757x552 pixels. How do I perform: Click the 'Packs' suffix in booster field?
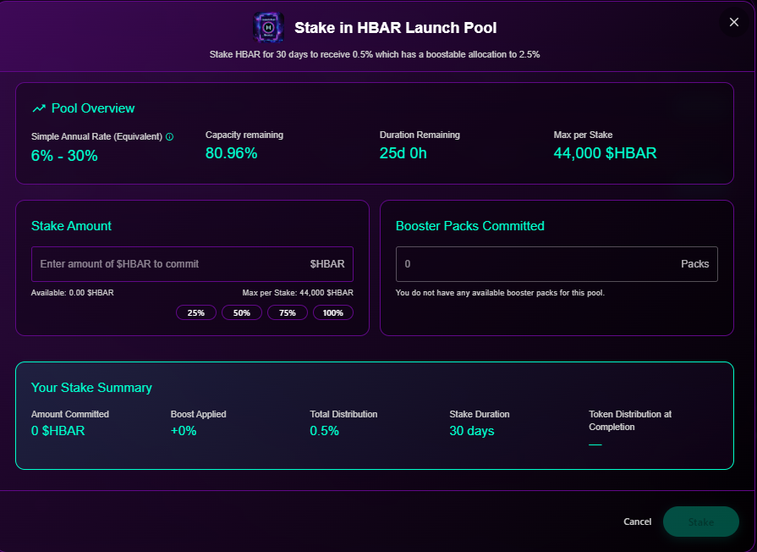[694, 264]
